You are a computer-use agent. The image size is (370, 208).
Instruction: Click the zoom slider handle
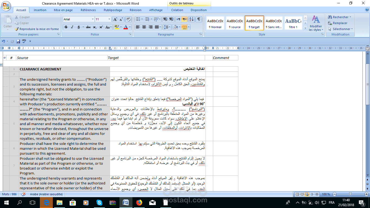coord(350,194)
